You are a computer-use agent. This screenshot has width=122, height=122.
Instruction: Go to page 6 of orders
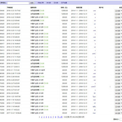[51, 117]
